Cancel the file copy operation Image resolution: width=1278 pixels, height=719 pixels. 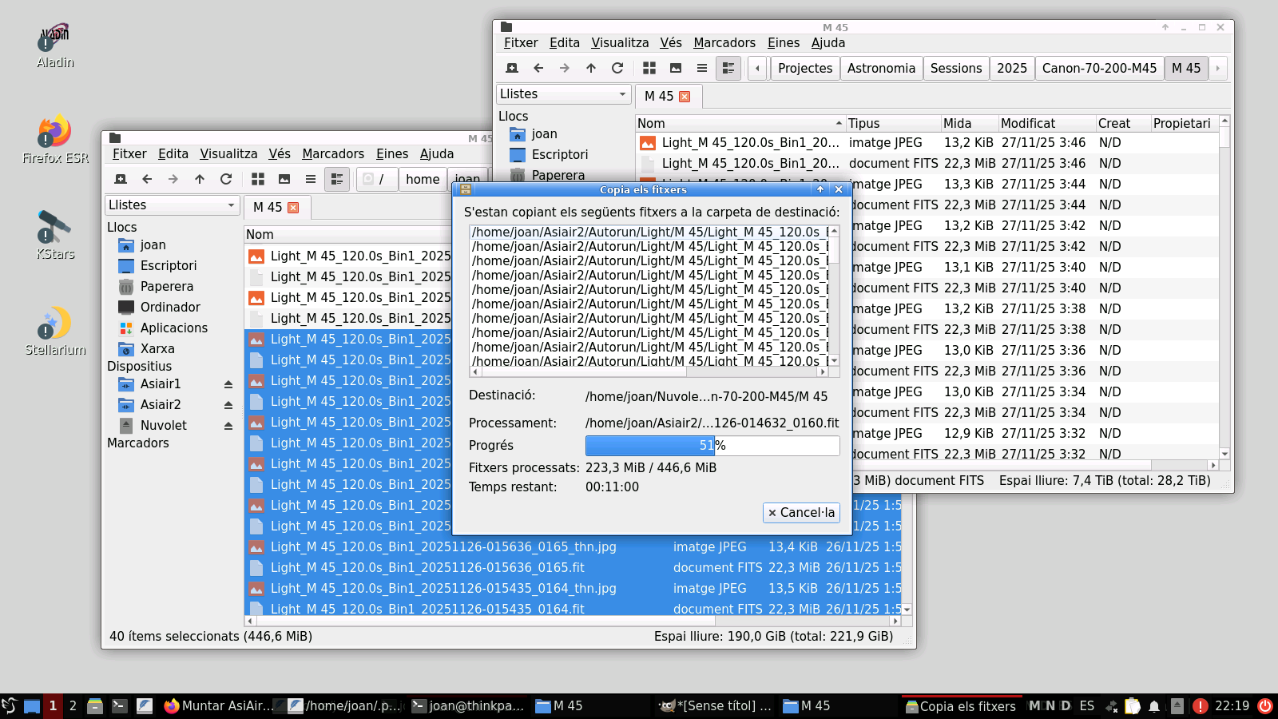click(801, 513)
